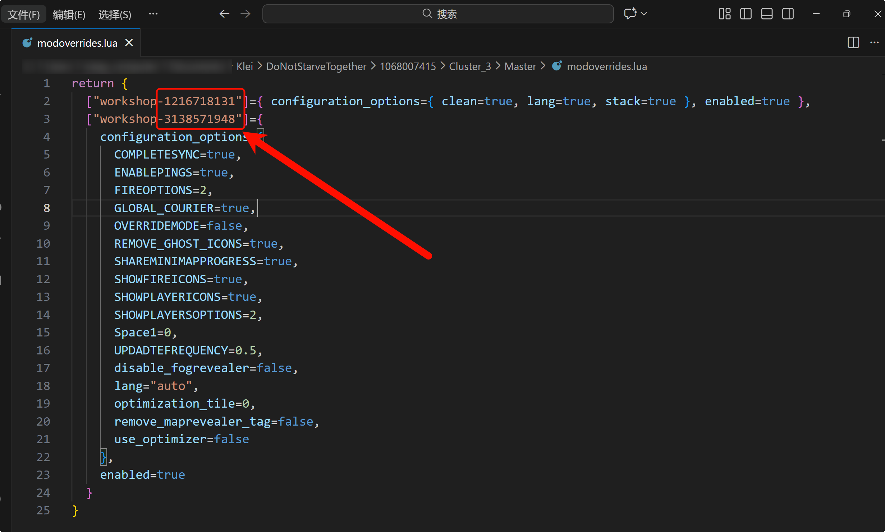This screenshot has width=885, height=532.
Task: Click the navigate forward arrow
Action: click(246, 14)
